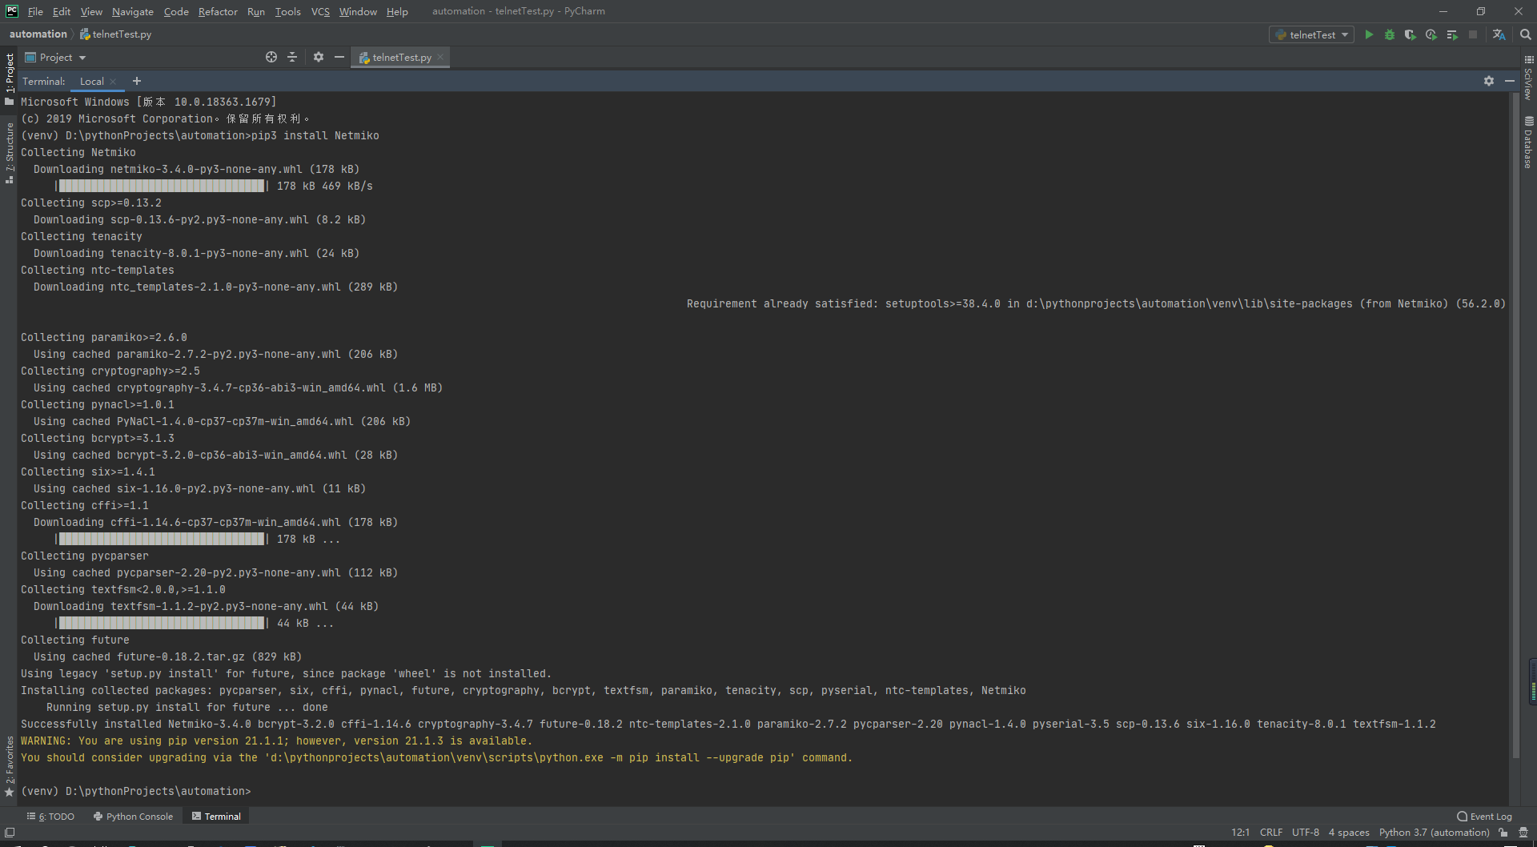Image resolution: width=1537 pixels, height=847 pixels.
Task: Open the Database side panel
Action: [x=1528, y=143]
